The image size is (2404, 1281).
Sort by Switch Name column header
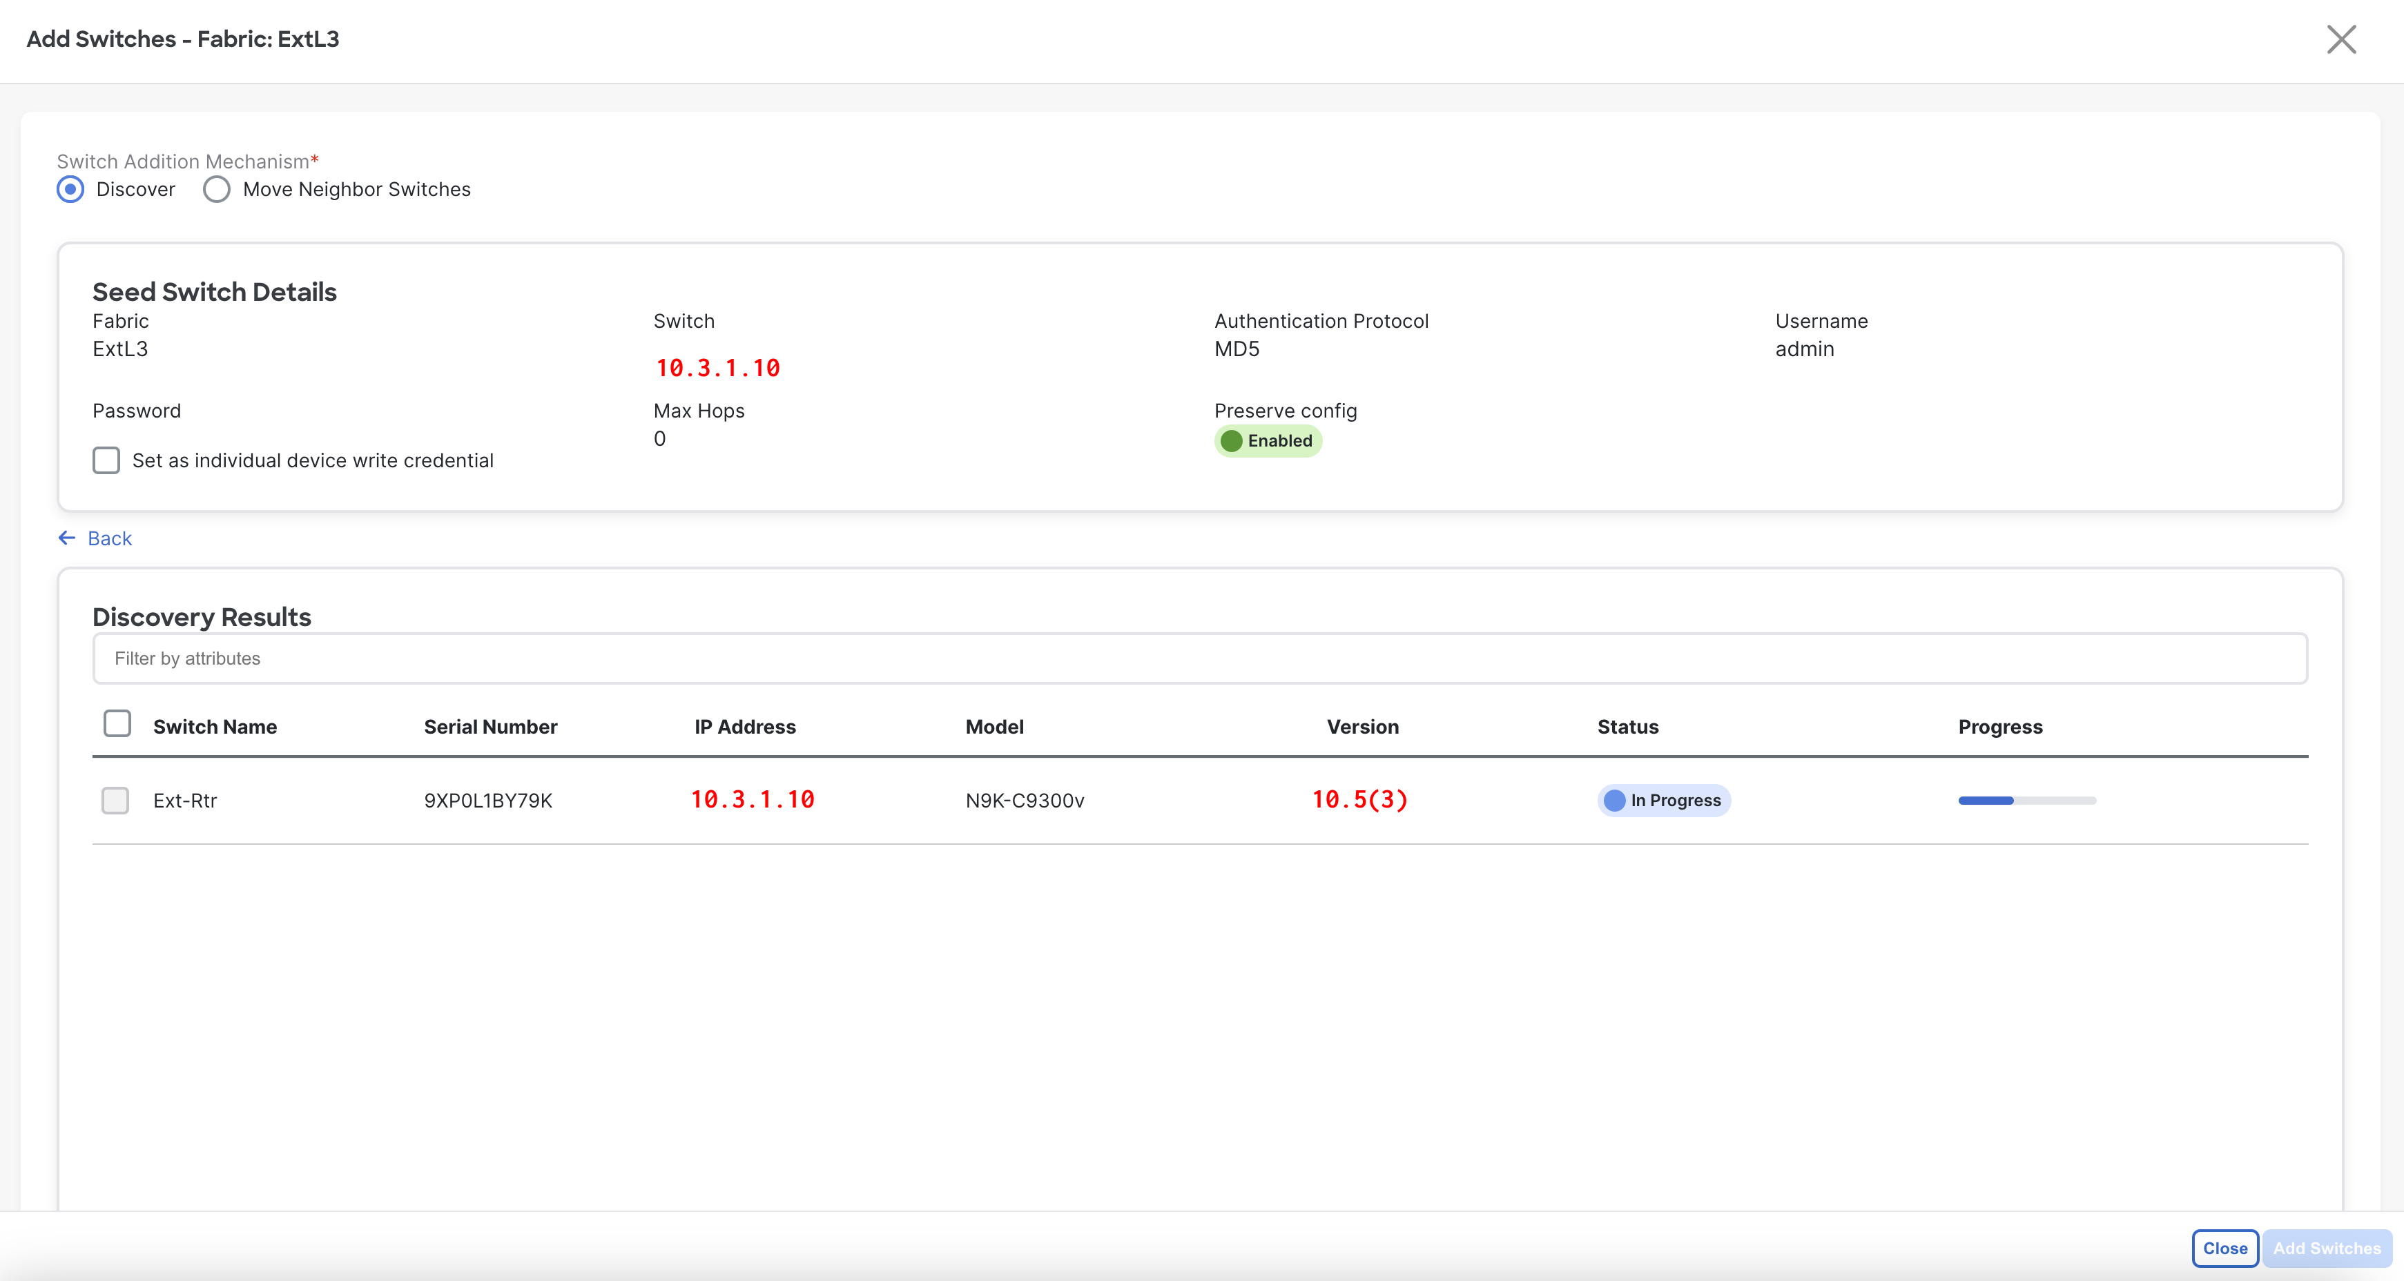215,727
